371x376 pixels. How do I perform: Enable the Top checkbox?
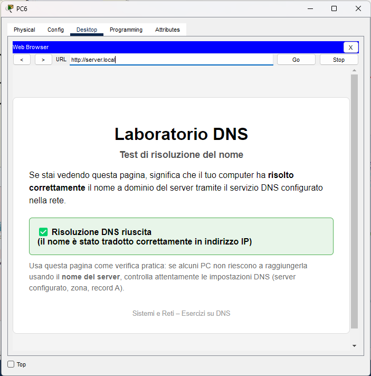tap(11, 364)
